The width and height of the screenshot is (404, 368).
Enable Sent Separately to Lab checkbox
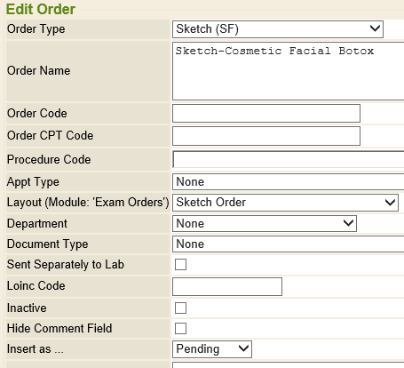pyautogui.click(x=180, y=264)
